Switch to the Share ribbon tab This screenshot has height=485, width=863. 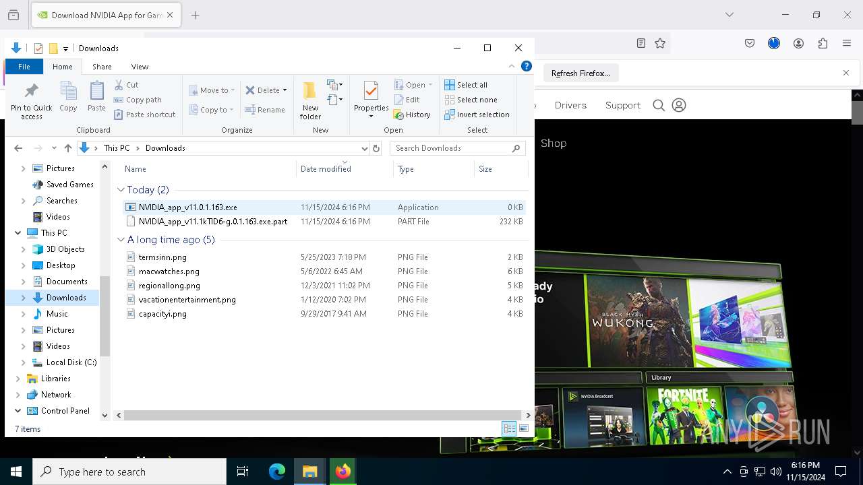[102, 67]
